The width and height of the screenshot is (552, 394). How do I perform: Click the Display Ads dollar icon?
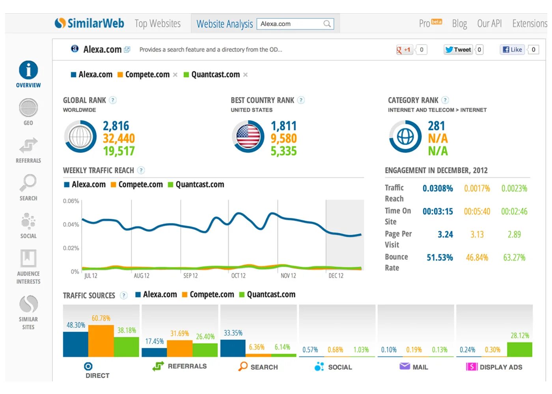(x=472, y=367)
